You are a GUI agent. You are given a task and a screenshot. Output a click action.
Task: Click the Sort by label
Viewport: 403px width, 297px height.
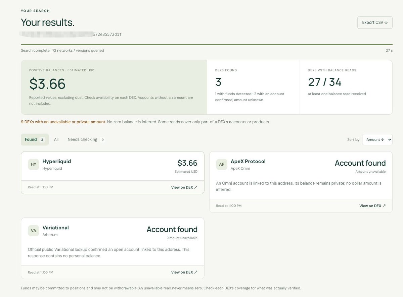tap(353, 140)
